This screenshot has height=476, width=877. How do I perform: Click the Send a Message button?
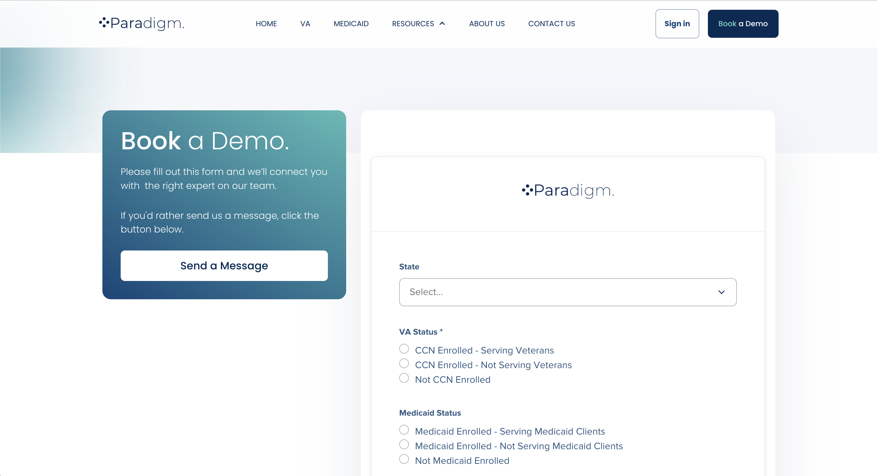tap(224, 266)
